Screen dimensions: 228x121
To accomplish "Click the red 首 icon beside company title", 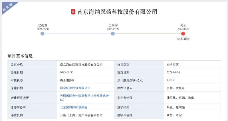I will [x=73, y=12].
